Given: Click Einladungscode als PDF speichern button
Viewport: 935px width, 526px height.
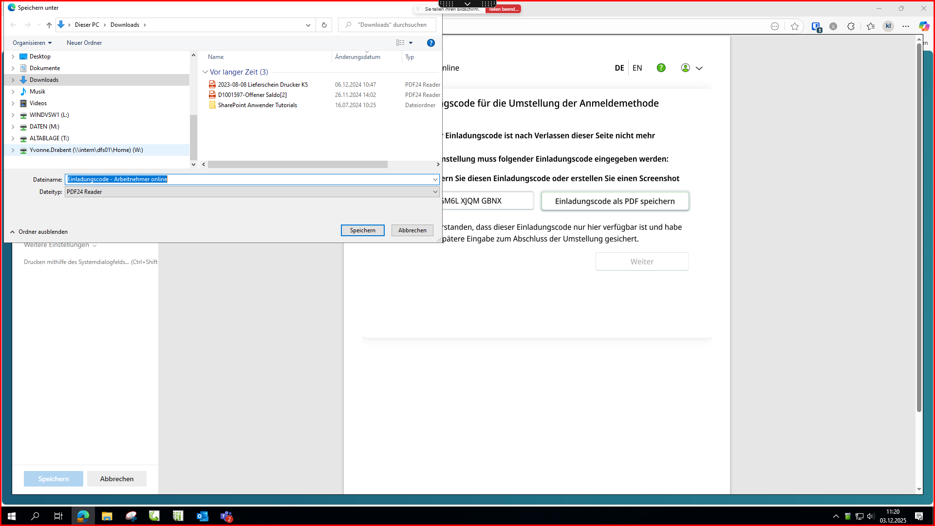Looking at the screenshot, I should tap(615, 201).
